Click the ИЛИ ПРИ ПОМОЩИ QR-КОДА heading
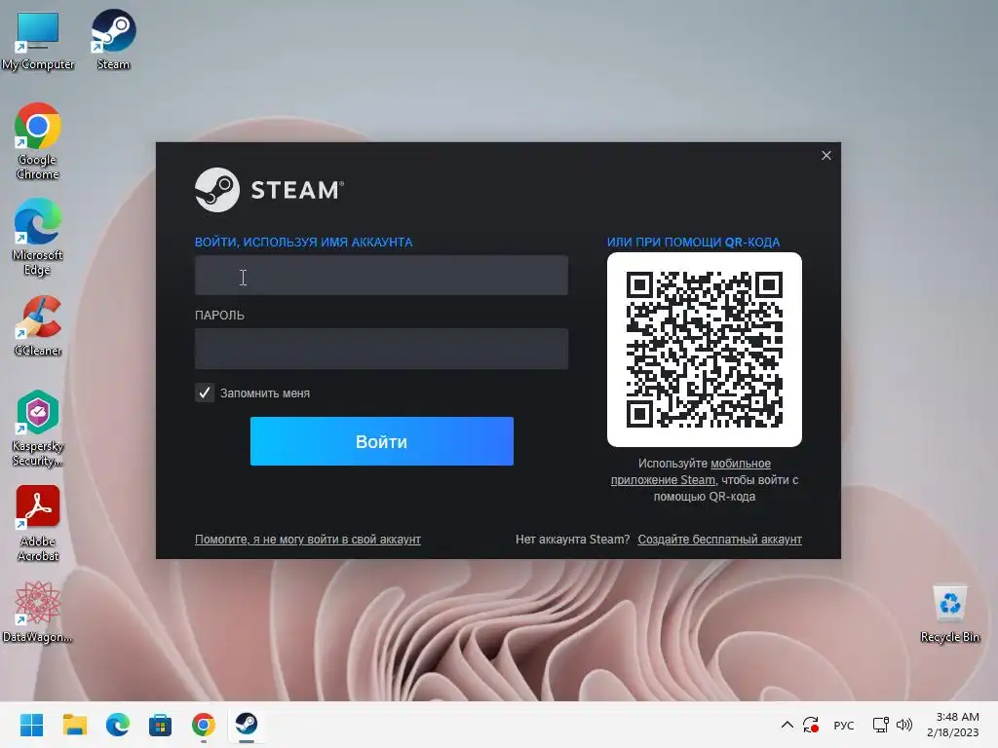 pos(693,242)
